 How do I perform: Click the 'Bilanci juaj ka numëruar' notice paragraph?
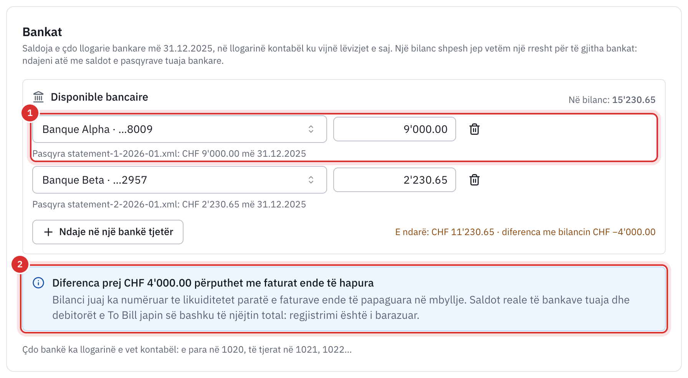tap(341, 307)
